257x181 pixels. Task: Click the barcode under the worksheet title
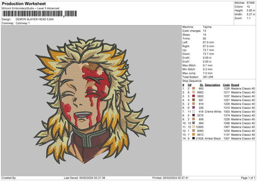[x=39, y=14]
